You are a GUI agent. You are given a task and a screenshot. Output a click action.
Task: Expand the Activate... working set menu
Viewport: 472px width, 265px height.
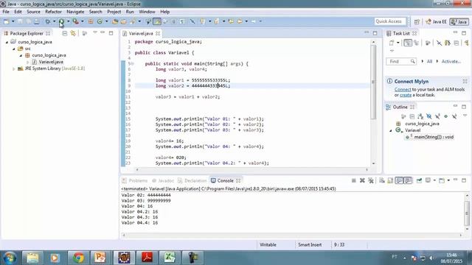point(437,61)
